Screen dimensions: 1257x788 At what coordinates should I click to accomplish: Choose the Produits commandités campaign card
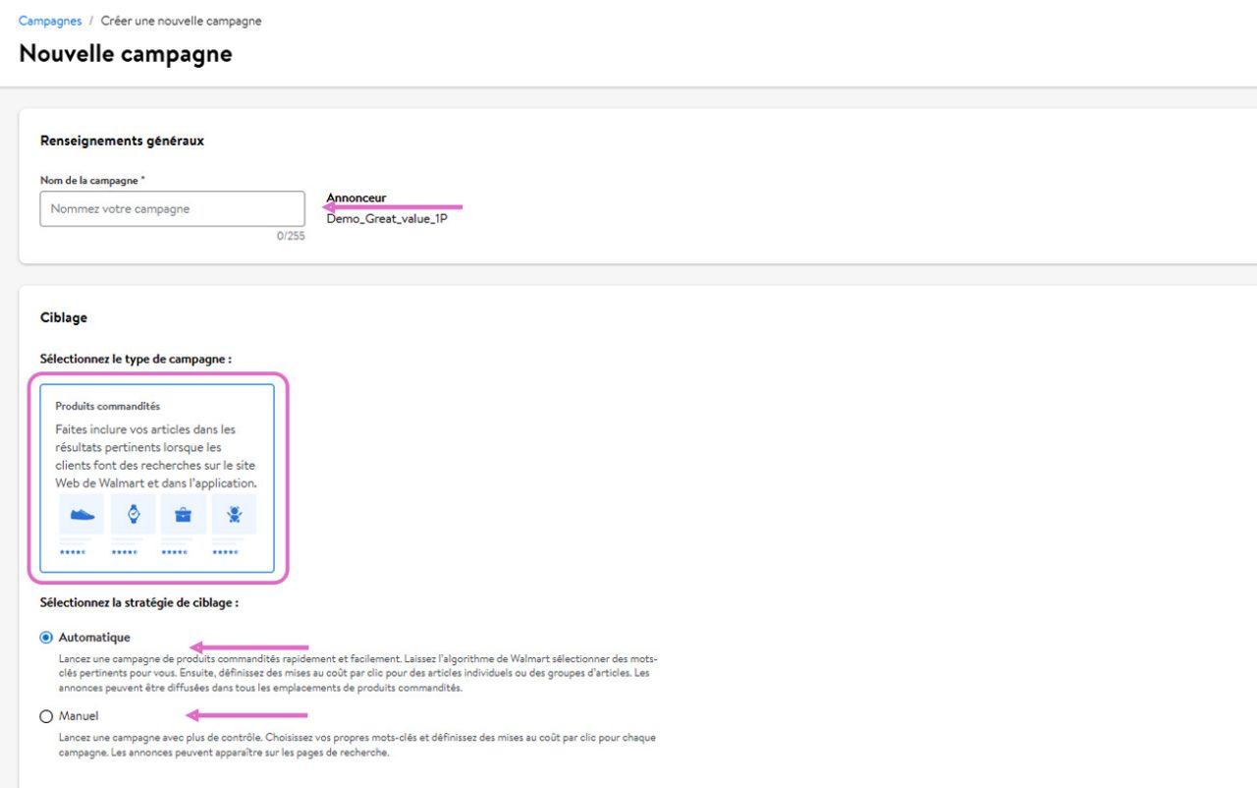(x=156, y=478)
